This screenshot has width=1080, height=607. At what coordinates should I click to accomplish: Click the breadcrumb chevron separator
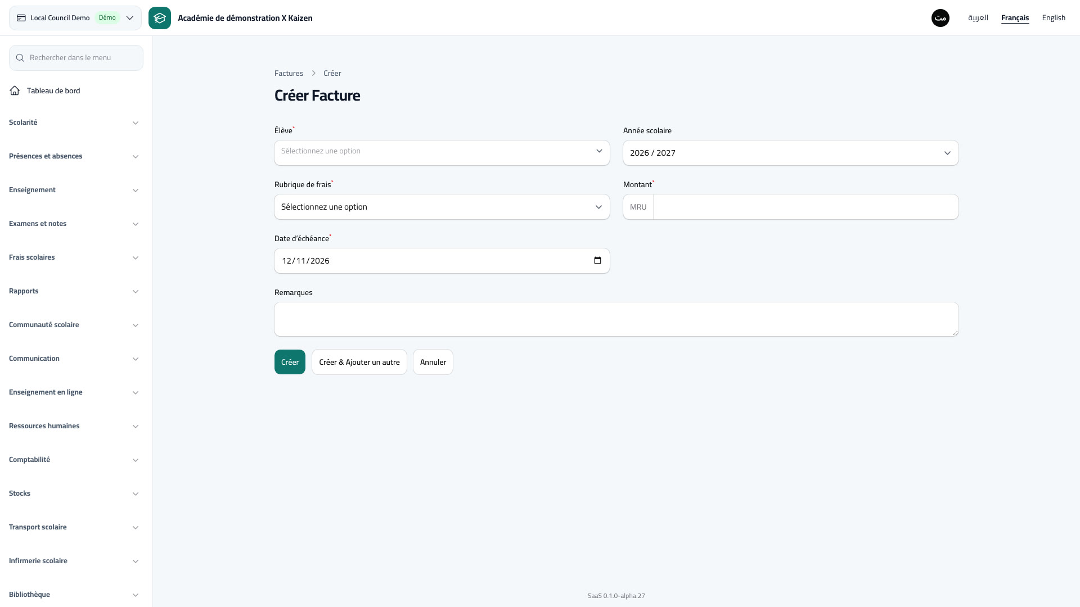pyautogui.click(x=314, y=74)
